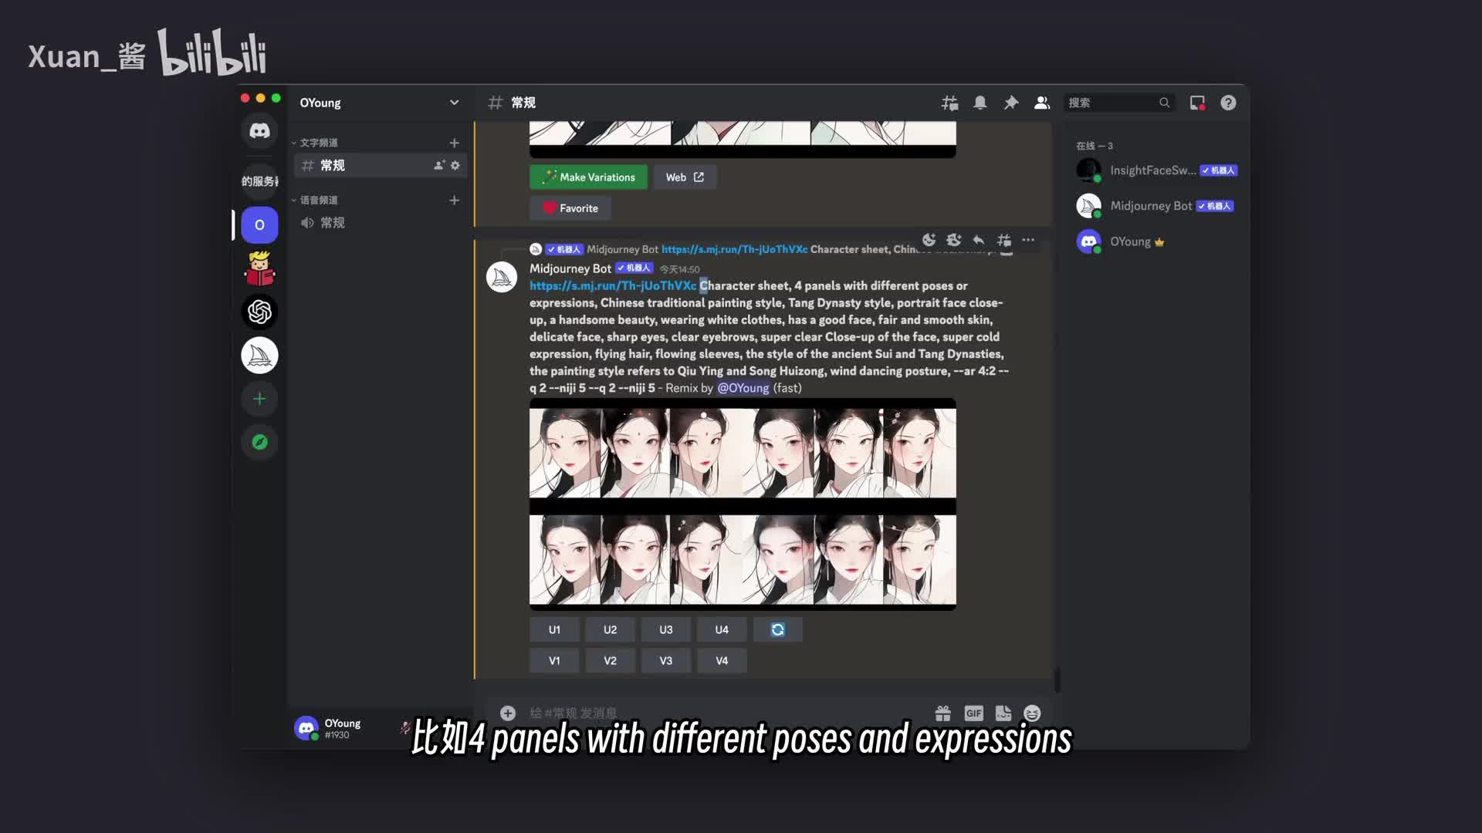Viewport: 1482px width, 833px height.
Task: Click the Explore Discoverable Servers compass
Action: 259,442
